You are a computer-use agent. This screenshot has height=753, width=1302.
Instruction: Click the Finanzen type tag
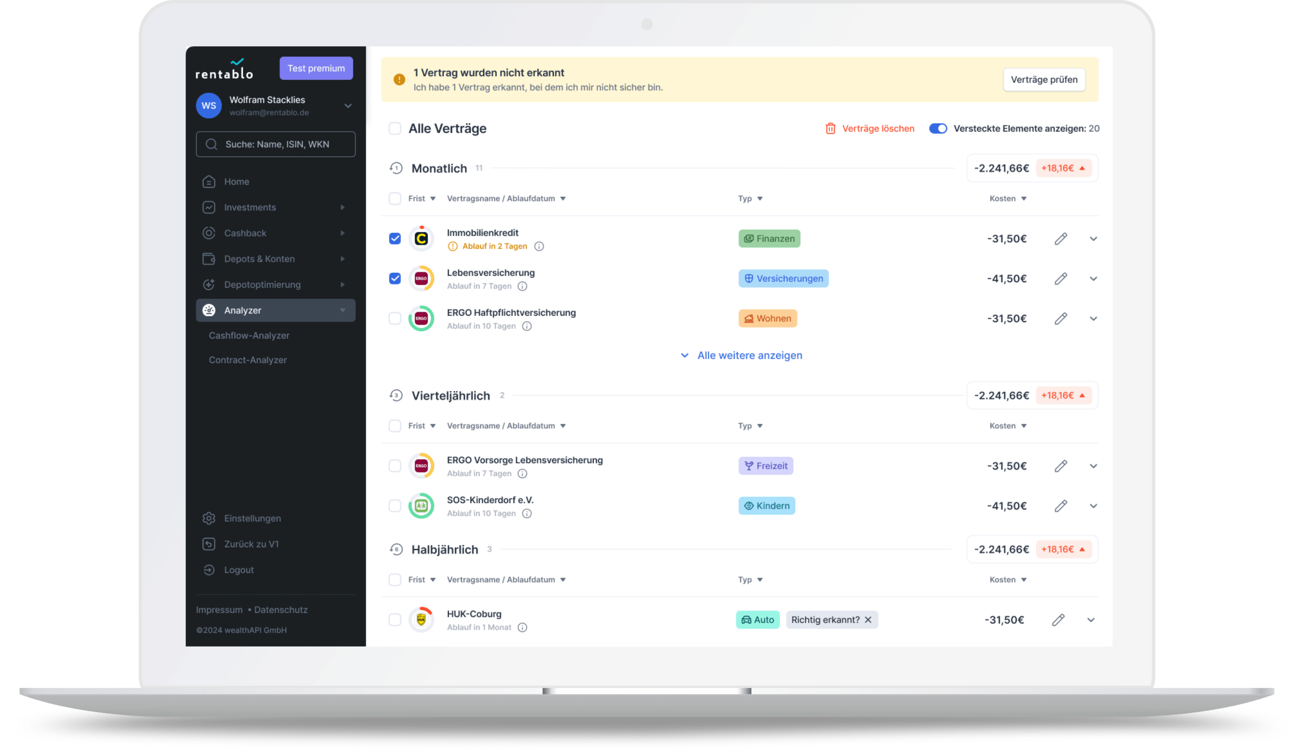click(x=770, y=239)
